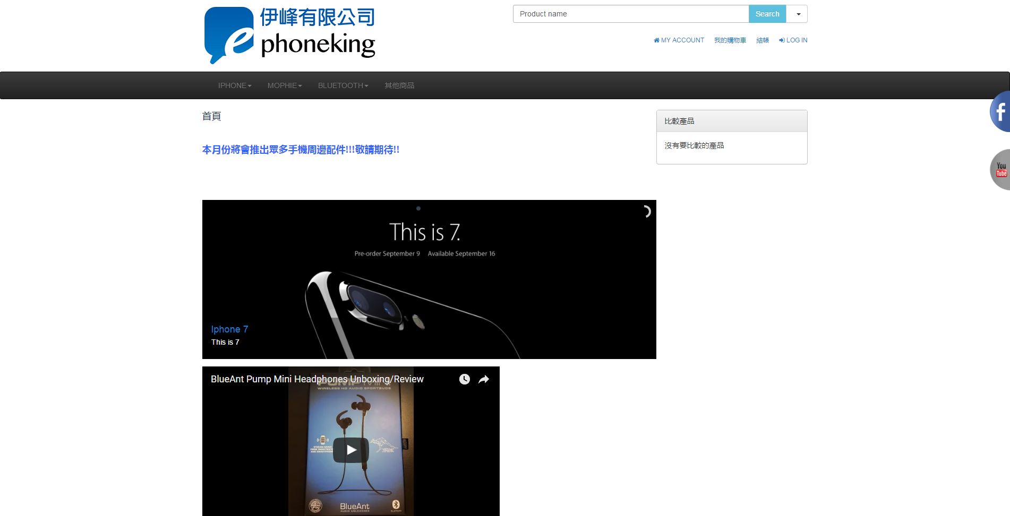Expand the IPHONE menu
Image resolution: width=1010 pixels, height=516 pixels.
pyautogui.click(x=235, y=85)
